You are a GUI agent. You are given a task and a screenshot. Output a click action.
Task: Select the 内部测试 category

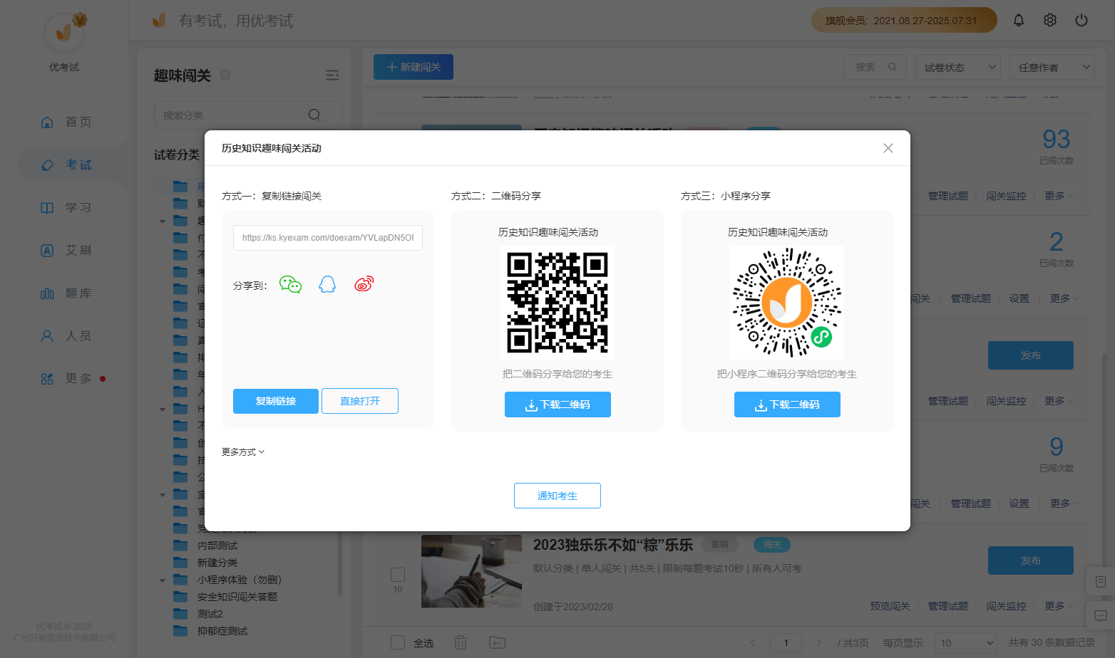pyautogui.click(x=217, y=545)
